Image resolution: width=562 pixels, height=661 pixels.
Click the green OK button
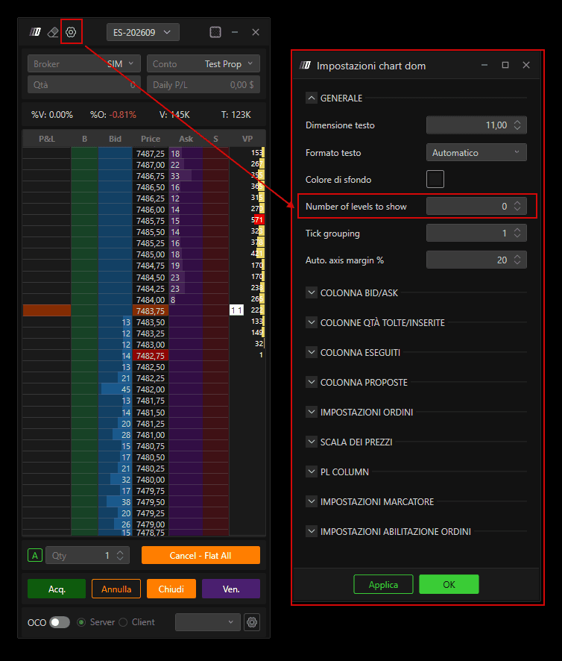(x=449, y=584)
